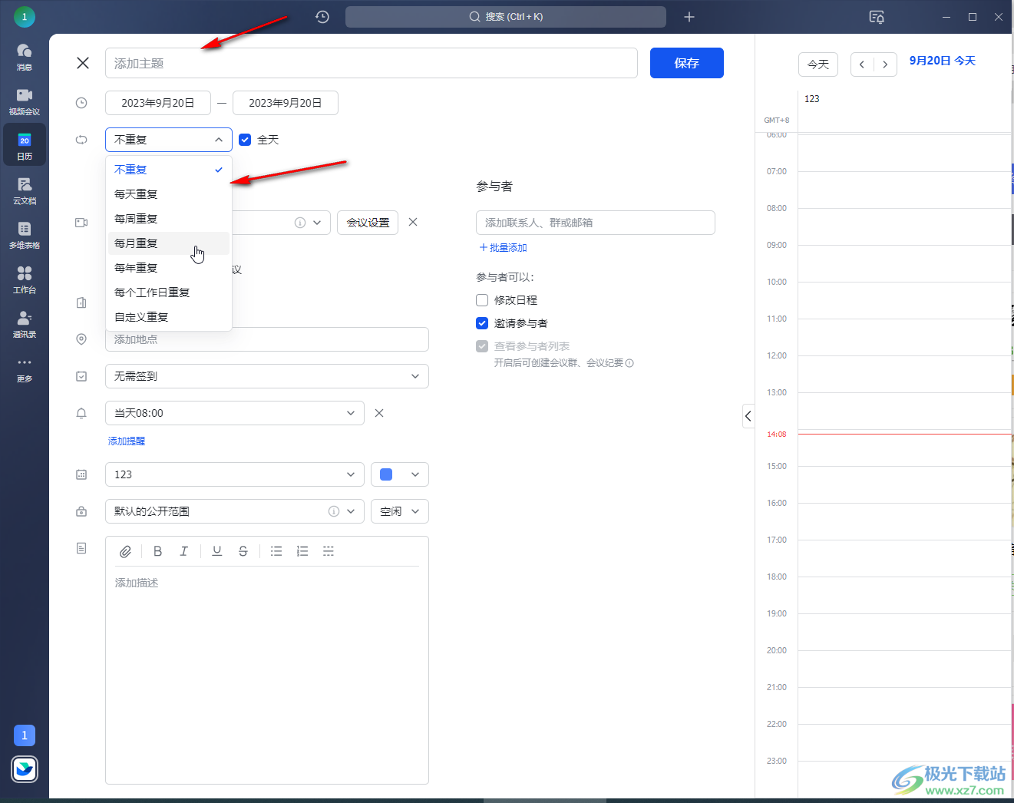Image resolution: width=1014 pixels, height=803 pixels.
Task: Open the 空闲 availability dropdown
Action: coord(400,511)
